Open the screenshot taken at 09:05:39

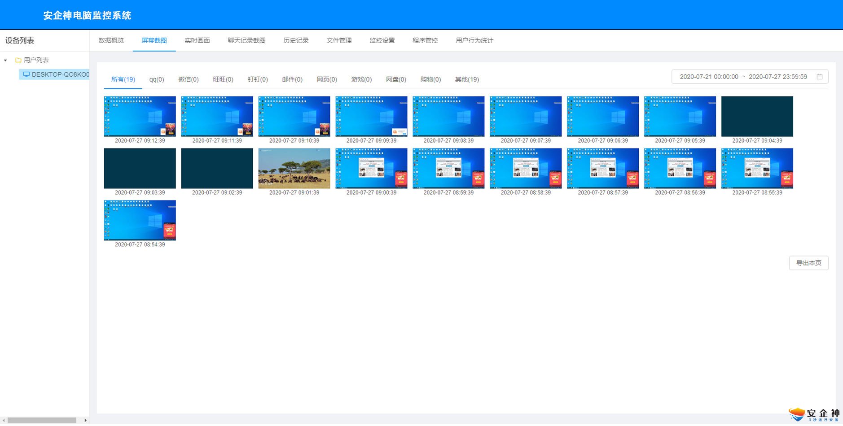click(x=680, y=116)
